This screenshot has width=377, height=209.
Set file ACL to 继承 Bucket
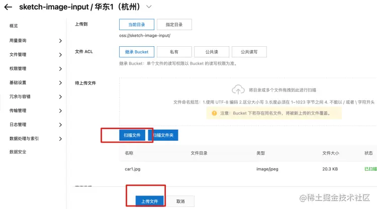137,52
